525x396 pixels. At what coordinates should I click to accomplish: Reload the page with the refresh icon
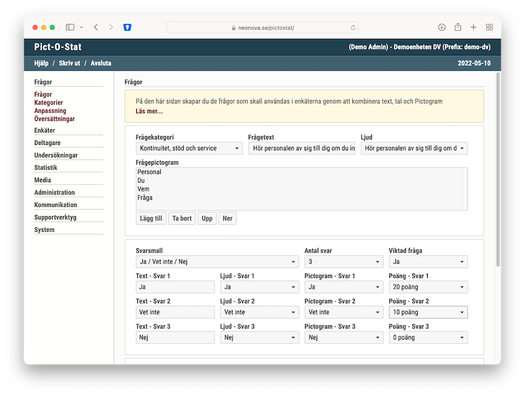(x=353, y=27)
